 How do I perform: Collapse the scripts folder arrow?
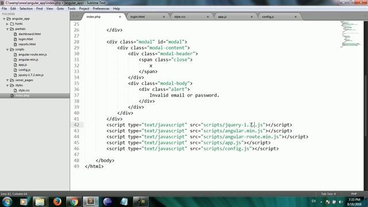tap(7, 49)
